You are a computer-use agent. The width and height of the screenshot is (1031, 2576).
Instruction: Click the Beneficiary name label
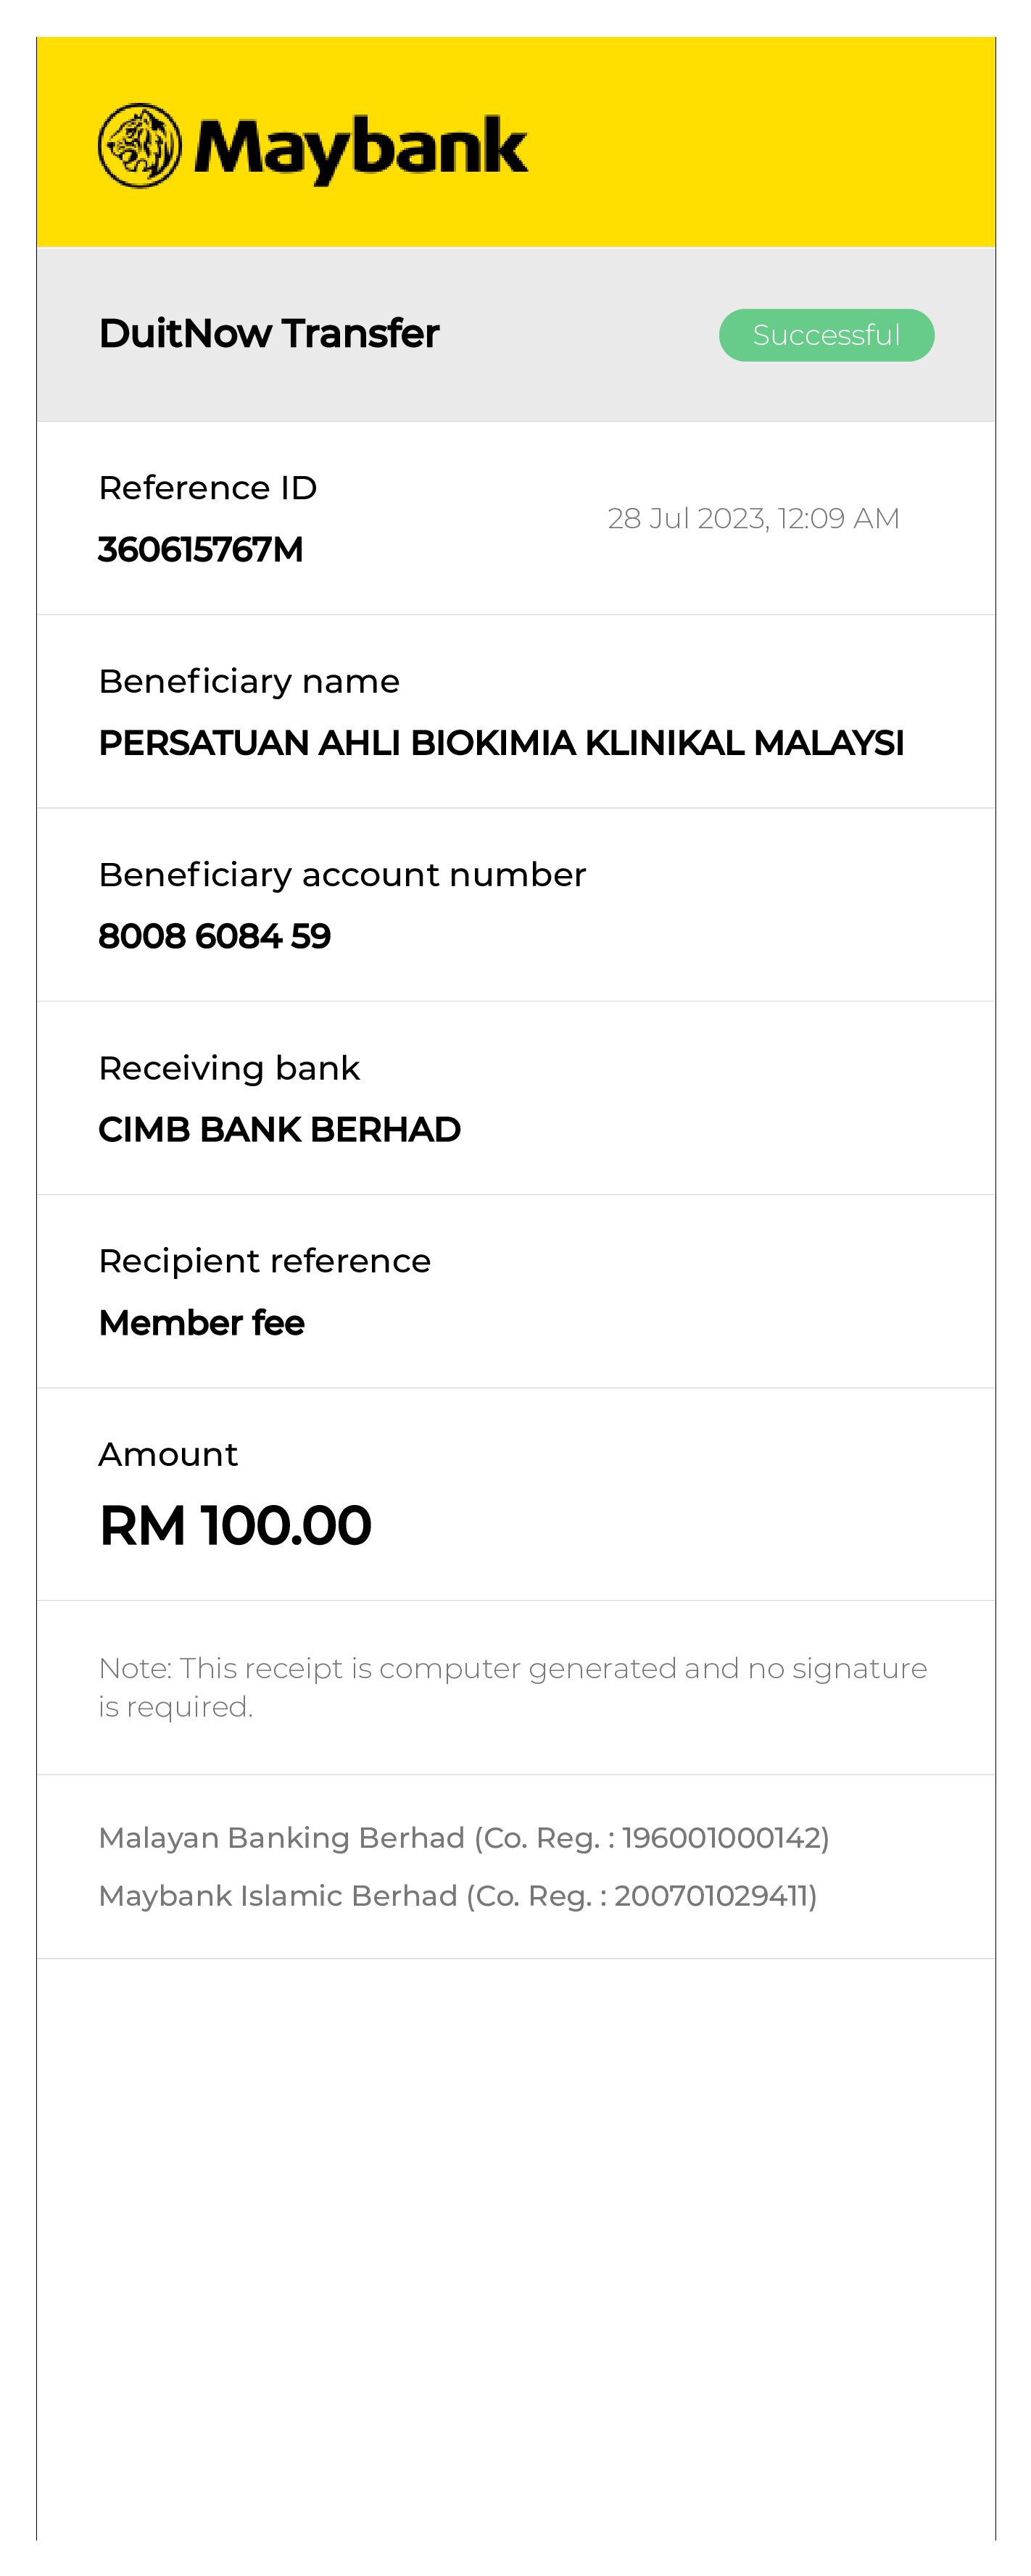point(248,681)
